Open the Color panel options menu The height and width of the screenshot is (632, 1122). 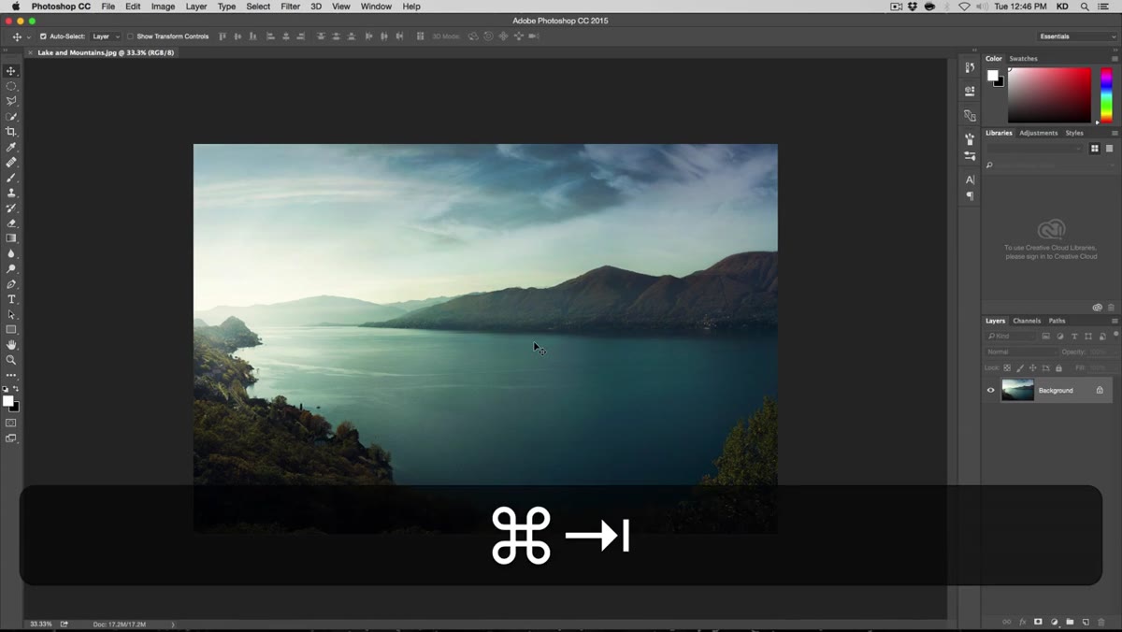click(1114, 58)
